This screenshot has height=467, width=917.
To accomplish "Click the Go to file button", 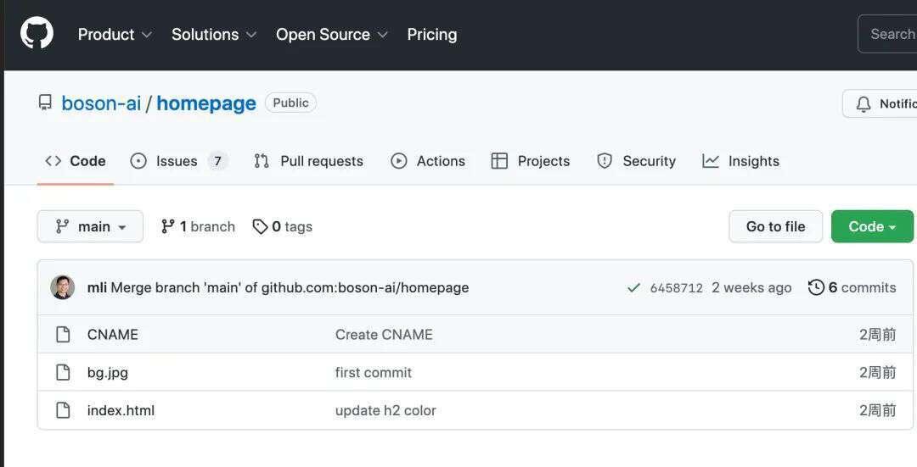I will point(775,226).
